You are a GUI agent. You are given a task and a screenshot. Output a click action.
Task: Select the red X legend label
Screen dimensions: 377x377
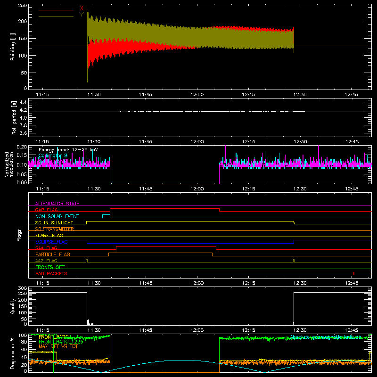point(82,8)
